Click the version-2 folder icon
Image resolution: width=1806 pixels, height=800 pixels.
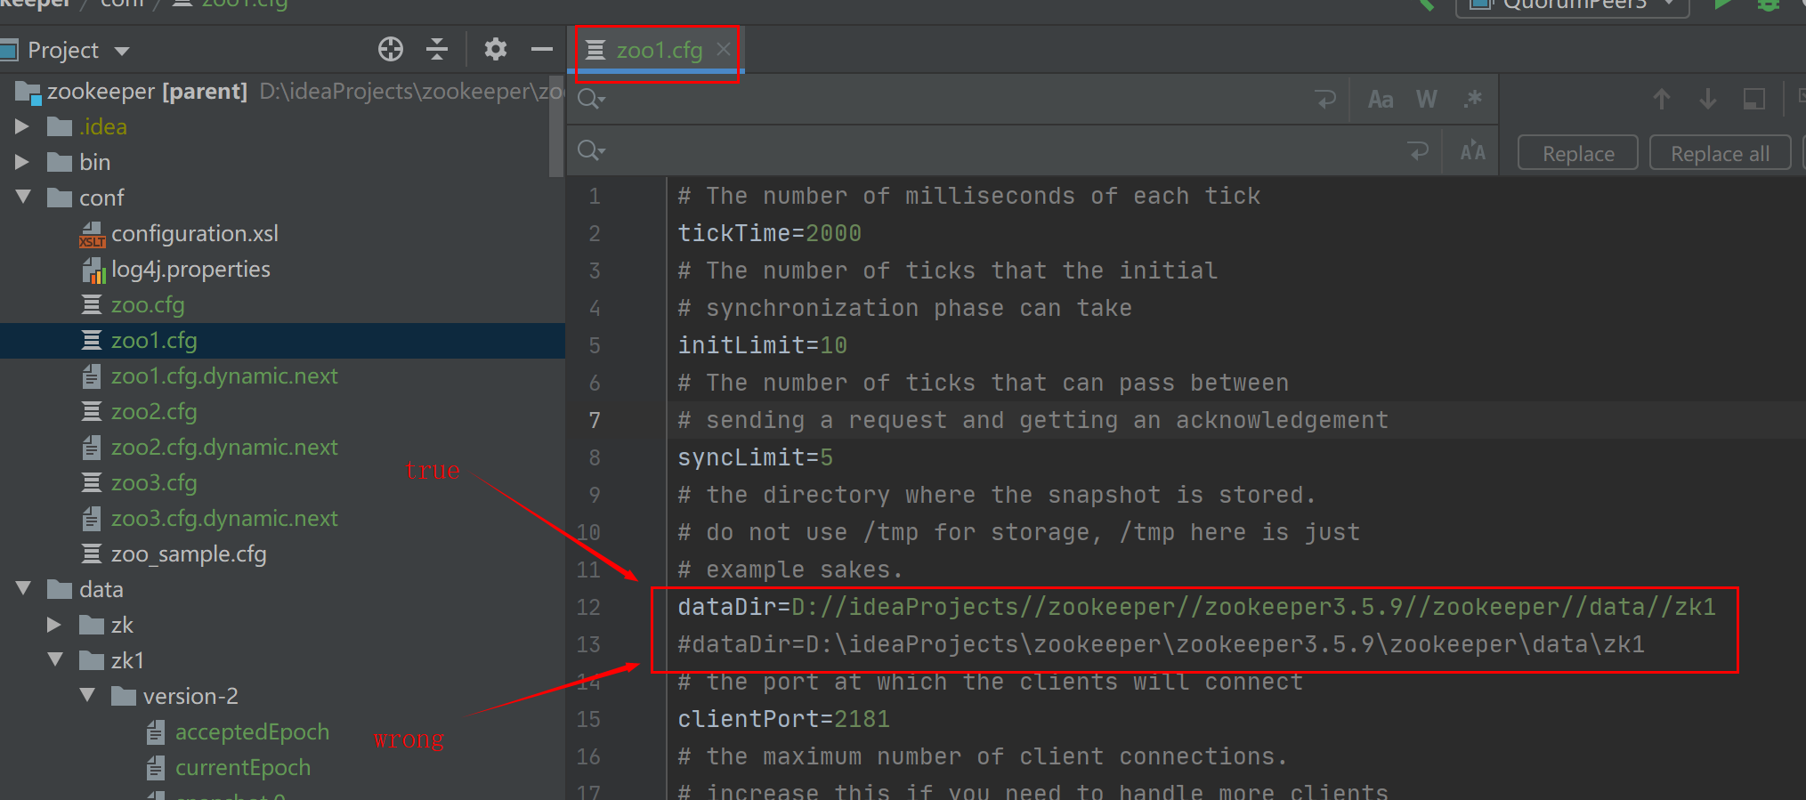click(x=124, y=696)
